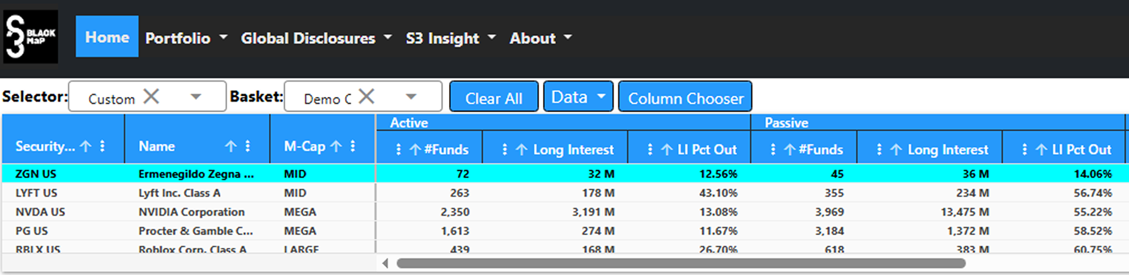Sort Passive Long Interest arrow
The image size is (1129, 275).
tap(896, 150)
